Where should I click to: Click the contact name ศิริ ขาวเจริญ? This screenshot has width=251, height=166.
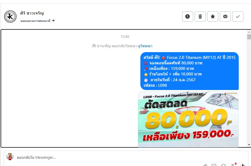[32, 13]
